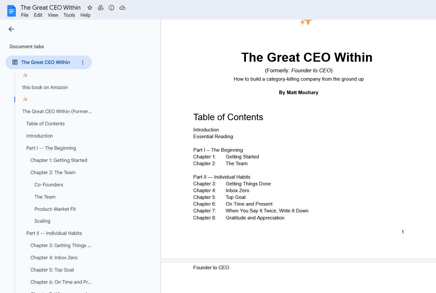Select the highlighted second sparkle outline entry
The height and width of the screenshot is (293, 436).
tap(25, 99)
